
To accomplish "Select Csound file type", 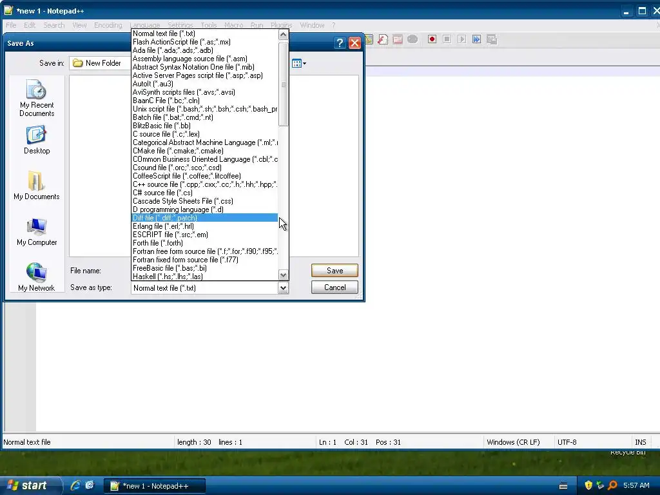I will coord(204,168).
